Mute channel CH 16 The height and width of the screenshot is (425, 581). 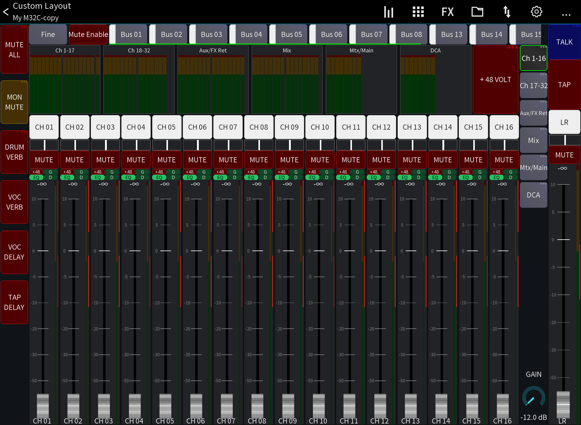(x=504, y=160)
